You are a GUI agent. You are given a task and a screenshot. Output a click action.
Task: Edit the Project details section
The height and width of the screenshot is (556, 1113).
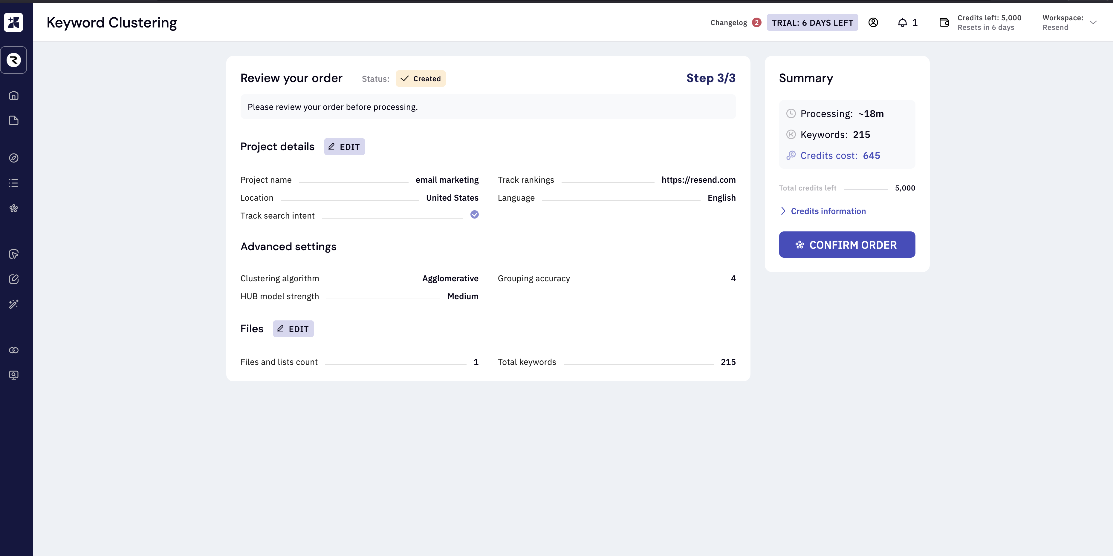coord(344,147)
